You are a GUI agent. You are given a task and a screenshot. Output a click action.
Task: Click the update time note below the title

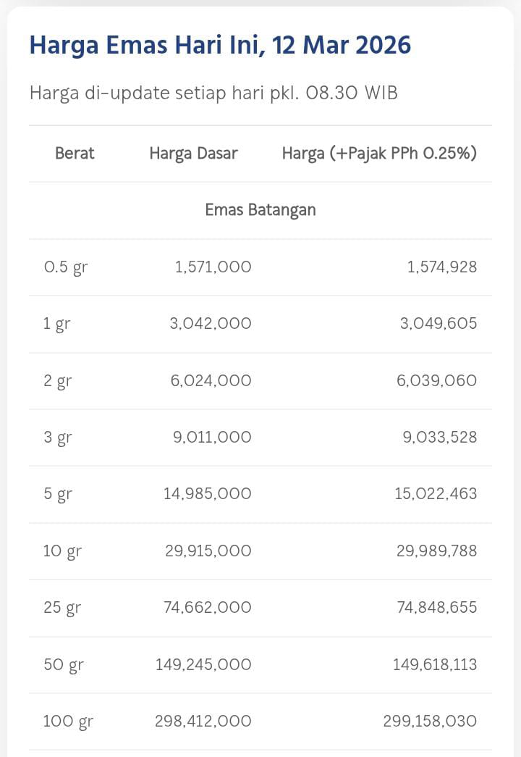213,93
